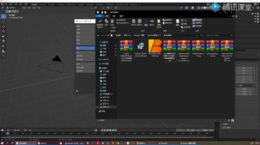
Task: Activate the Move tool in the left toolbar
Action: click(3, 27)
